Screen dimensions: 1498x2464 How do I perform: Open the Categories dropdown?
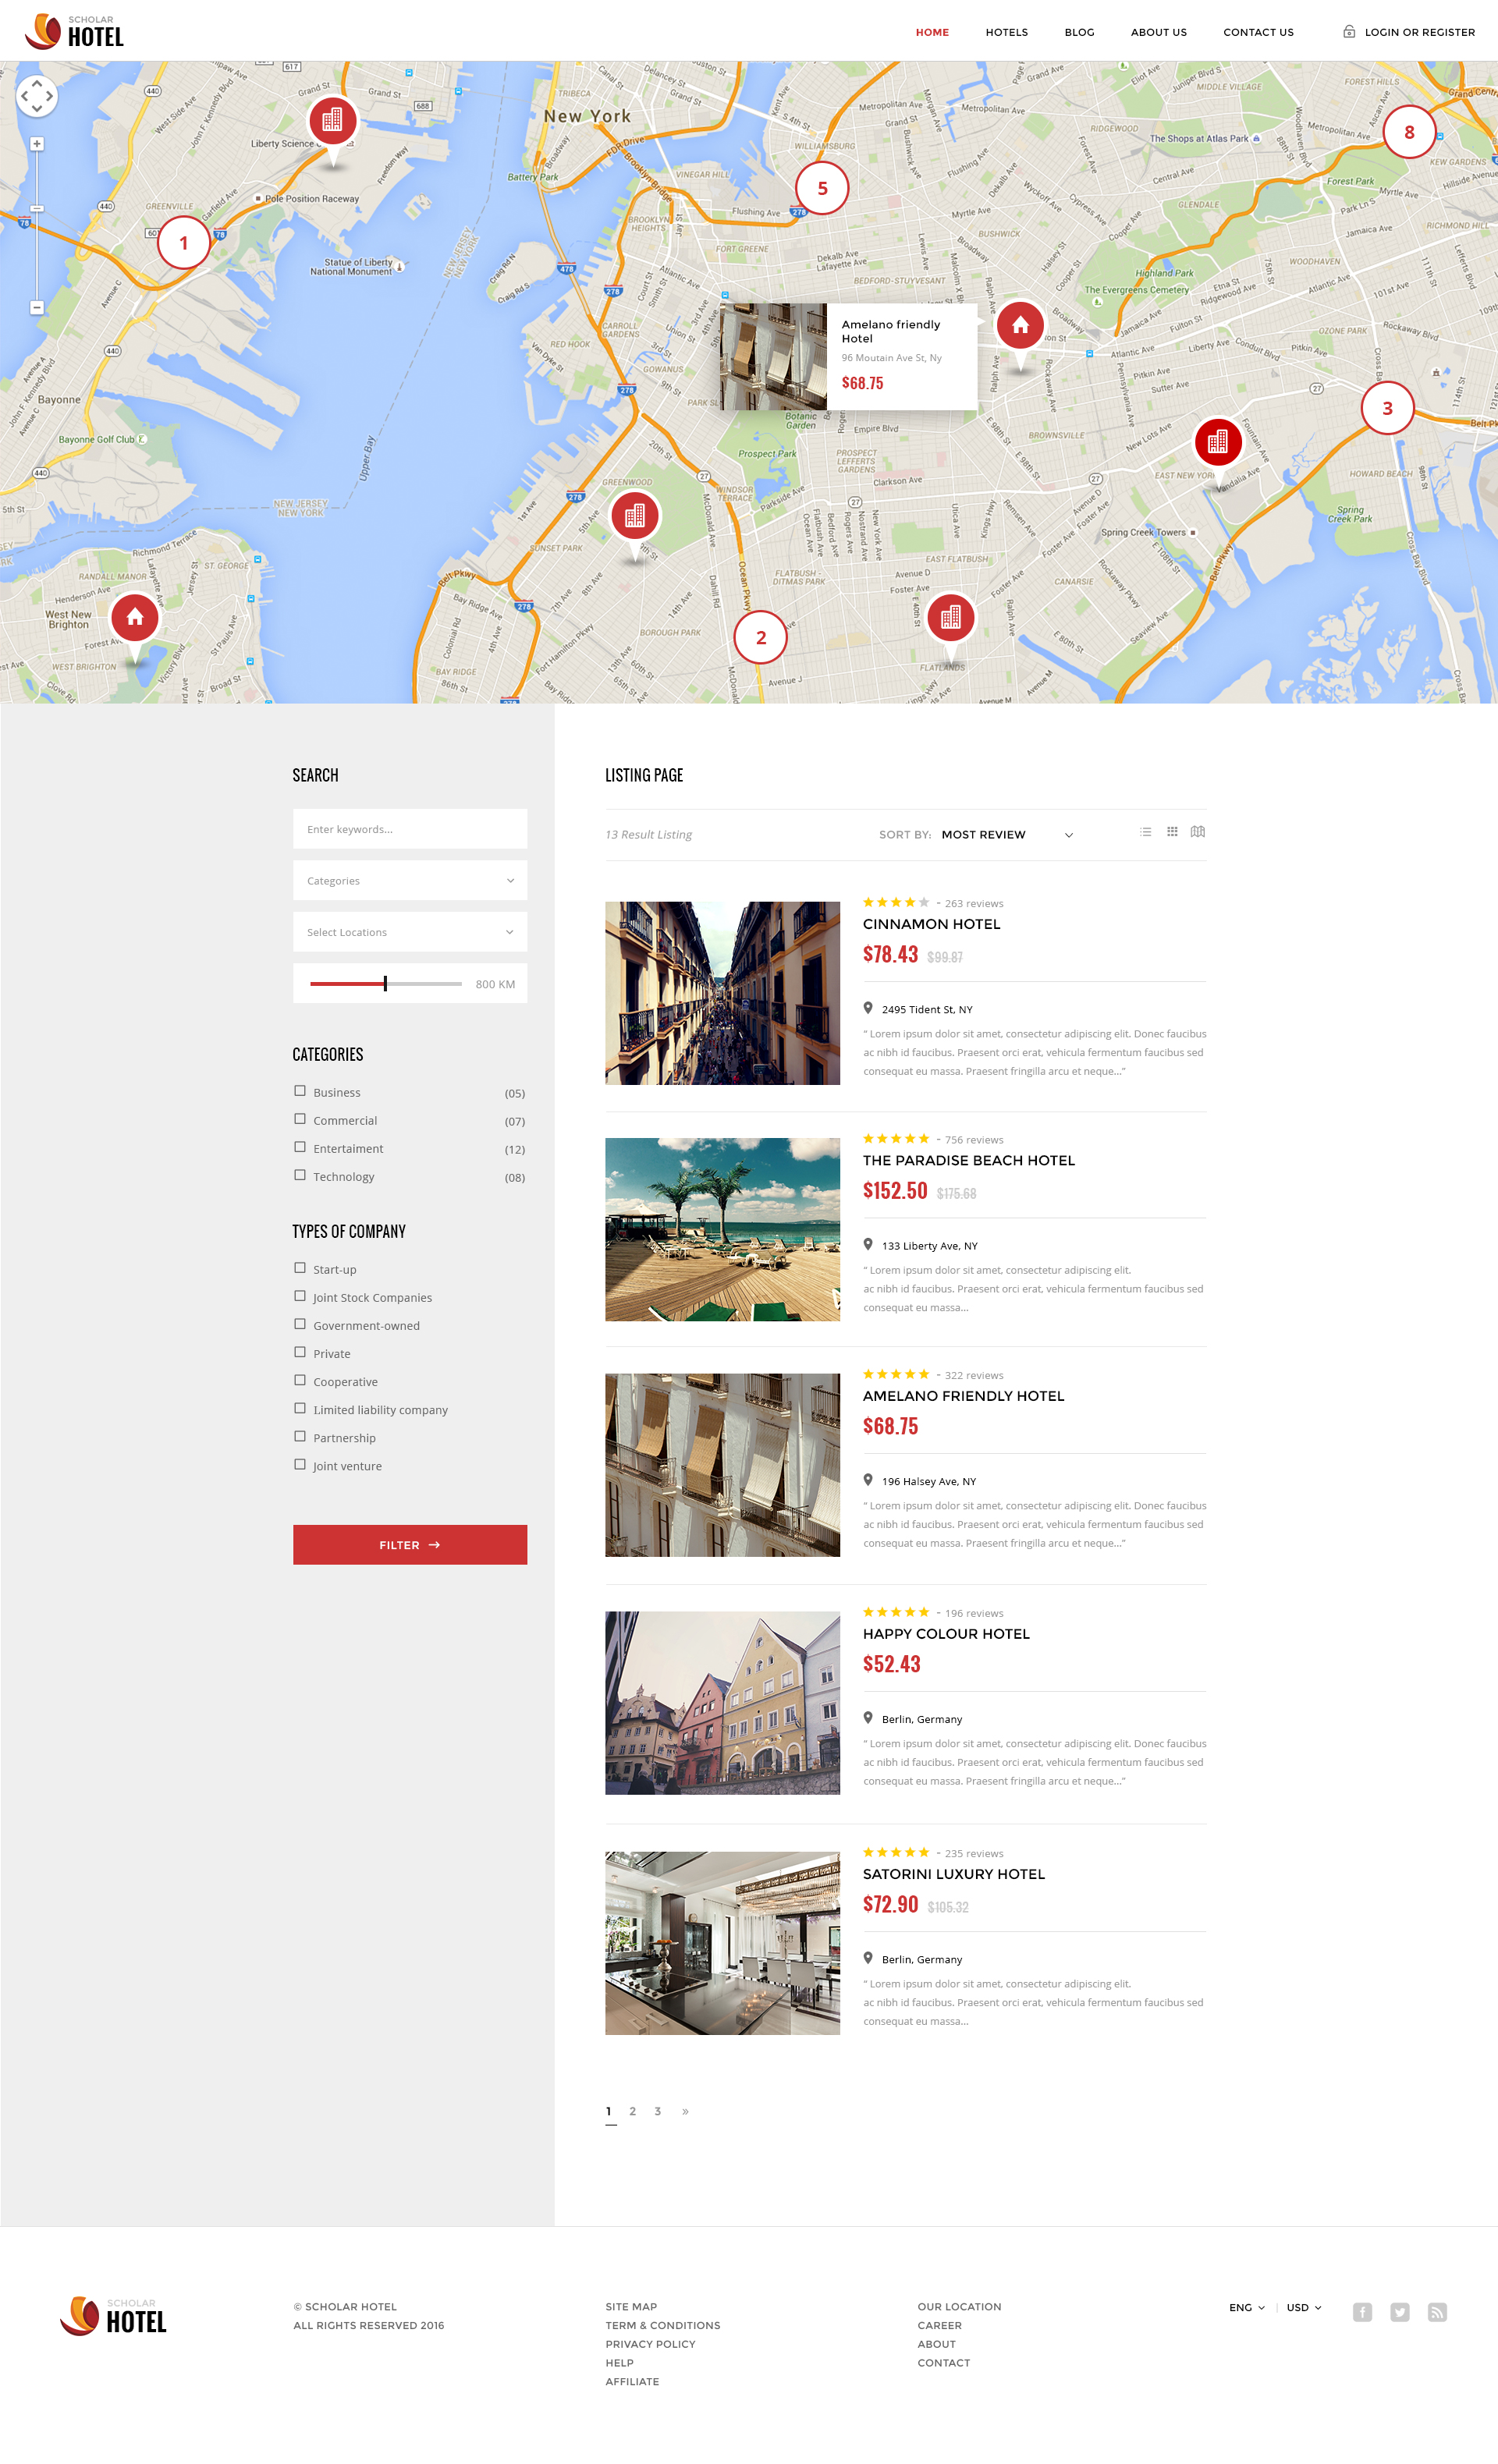click(410, 881)
